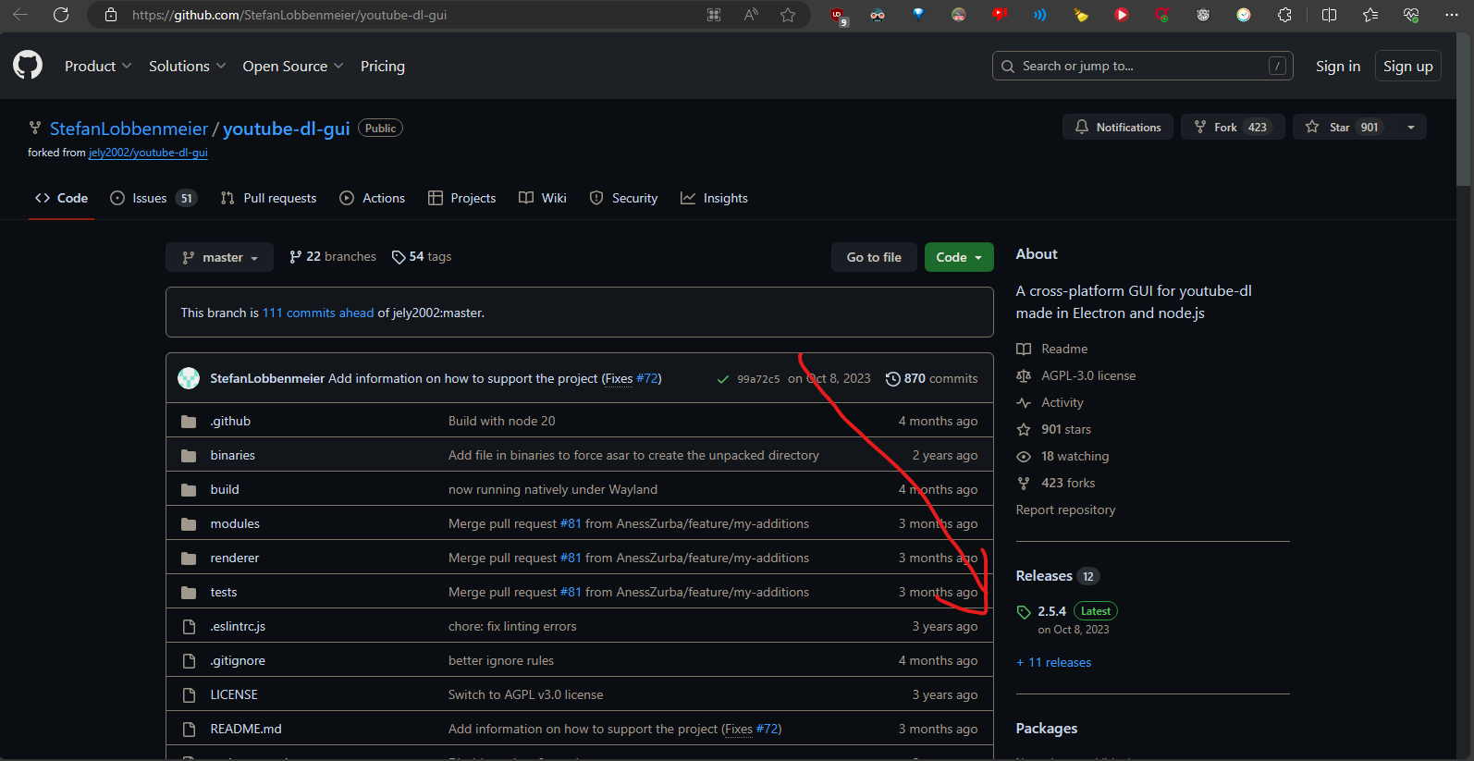Viewport: 1474px width, 761px height.
Task: Click StefanLobbenmeier commit author avatar
Action: (189, 378)
